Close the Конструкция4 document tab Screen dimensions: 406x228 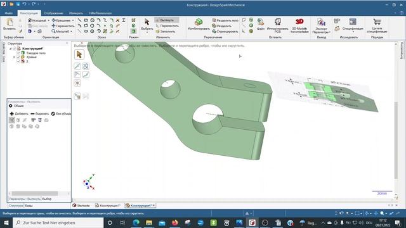[154, 205]
